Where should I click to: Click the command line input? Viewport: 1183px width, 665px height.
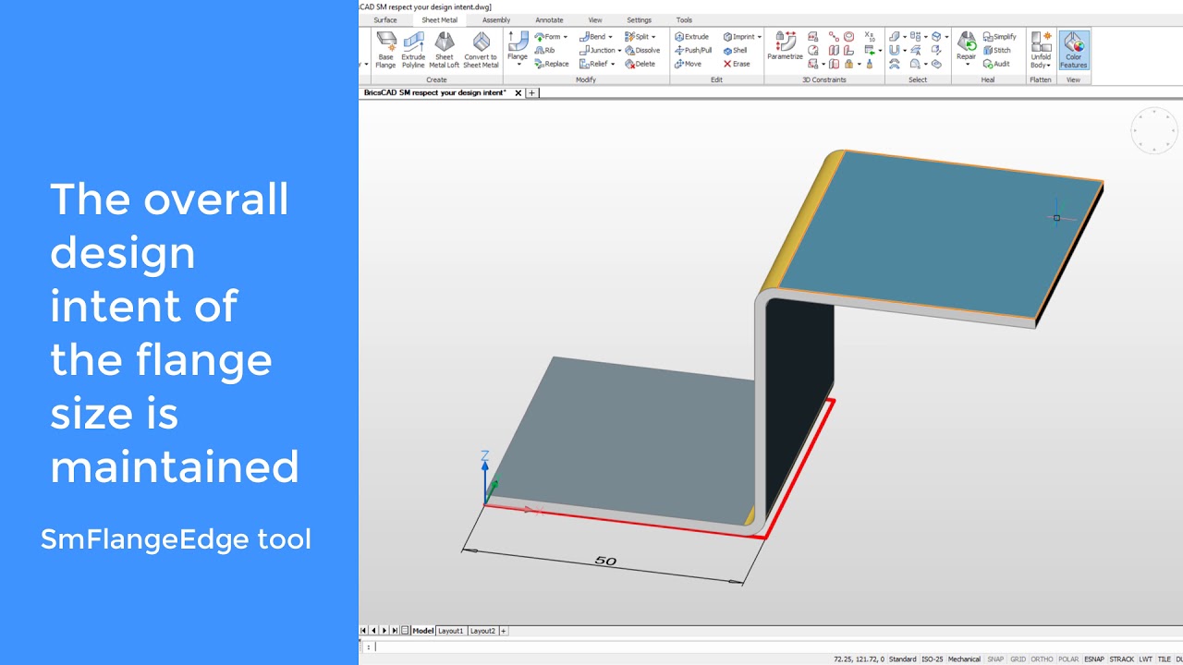[x=772, y=647]
